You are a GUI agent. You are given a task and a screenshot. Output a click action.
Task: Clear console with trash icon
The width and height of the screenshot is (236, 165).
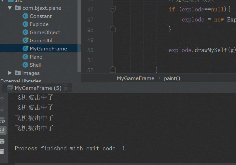tap(2, 151)
